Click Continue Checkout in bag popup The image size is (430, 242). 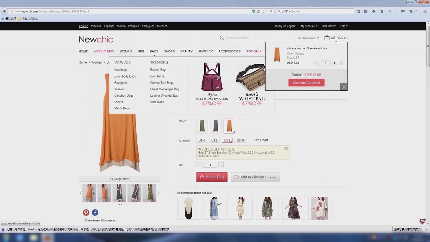(306, 83)
